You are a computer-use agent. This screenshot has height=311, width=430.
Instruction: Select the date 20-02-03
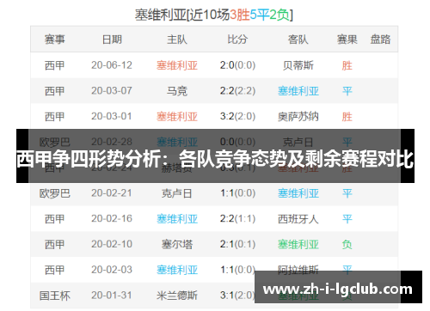(112, 270)
